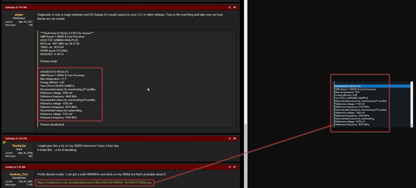416x188 pixels.
Task: Select the highlighted DIAGNOSTIC RESULTS row
Action: pos(372,86)
